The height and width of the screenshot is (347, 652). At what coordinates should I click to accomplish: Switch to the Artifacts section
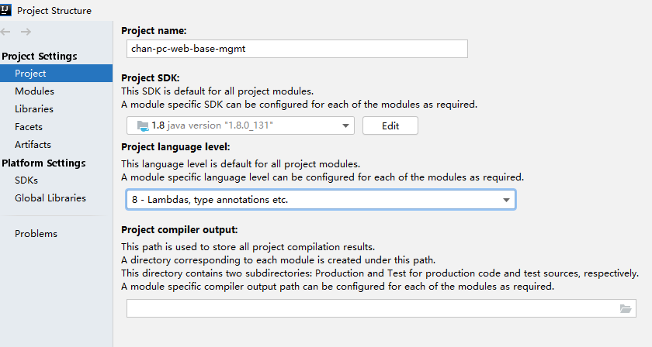click(33, 144)
